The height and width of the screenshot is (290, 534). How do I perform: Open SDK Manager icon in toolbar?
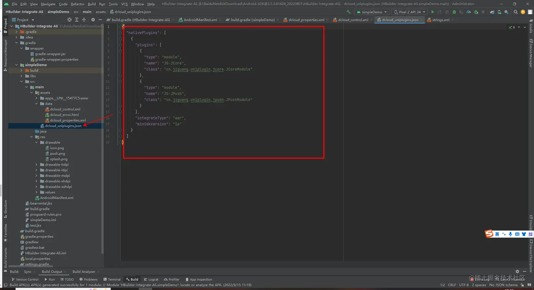pyautogui.click(x=506, y=12)
